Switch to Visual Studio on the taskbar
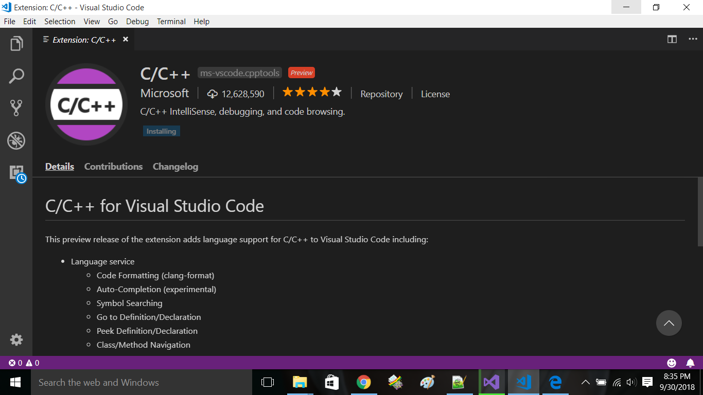 pyautogui.click(x=491, y=382)
